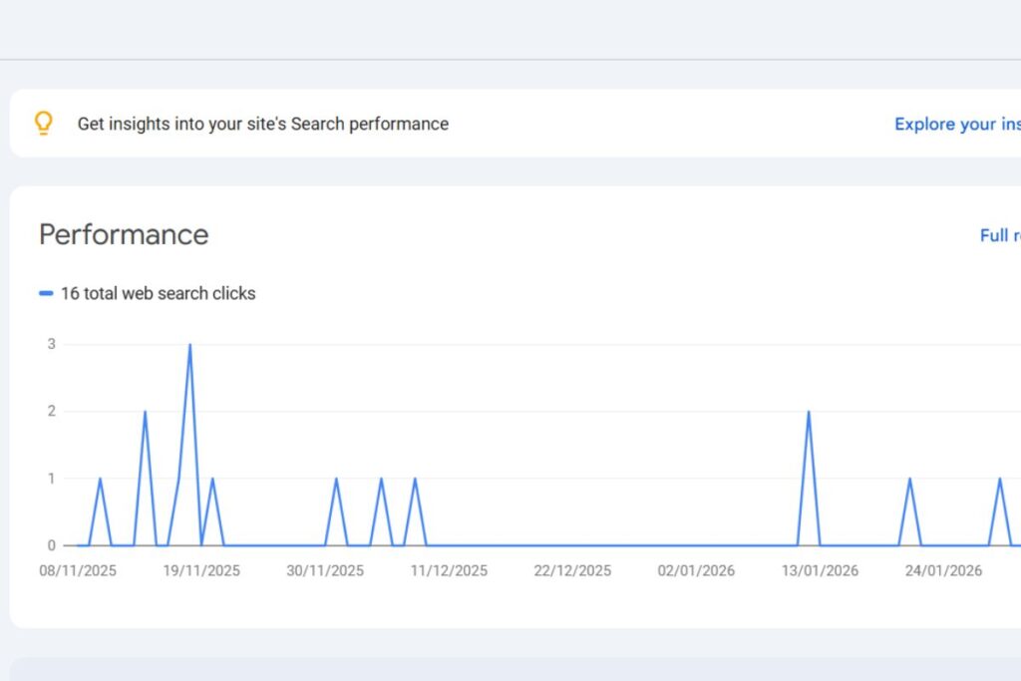Screen dimensions: 1021x681
Task: Click the lightbulb insights icon
Action: coord(44,123)
